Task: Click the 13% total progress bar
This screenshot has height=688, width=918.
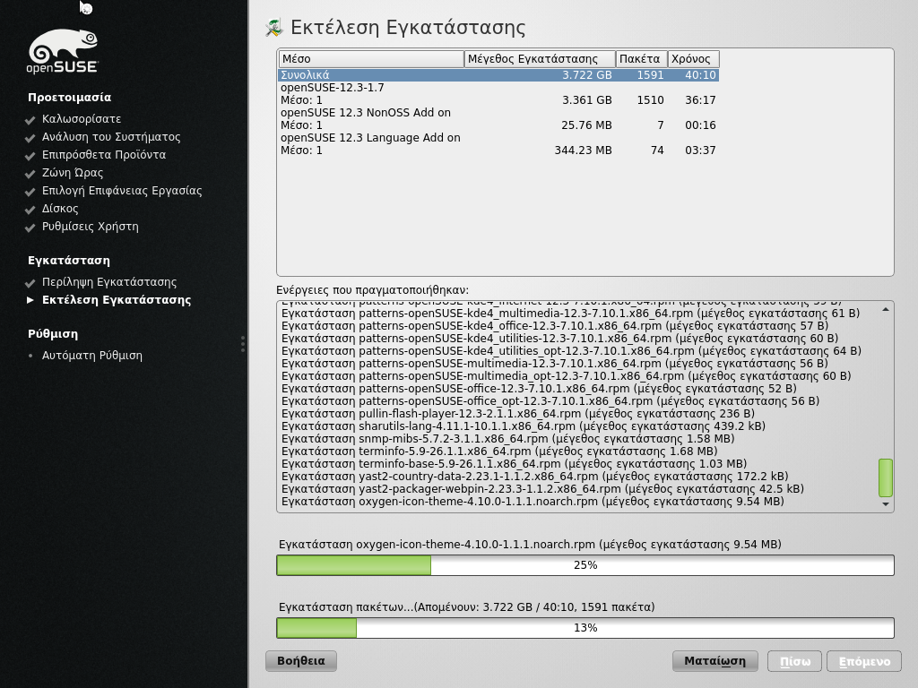Action: pos(585,628)
